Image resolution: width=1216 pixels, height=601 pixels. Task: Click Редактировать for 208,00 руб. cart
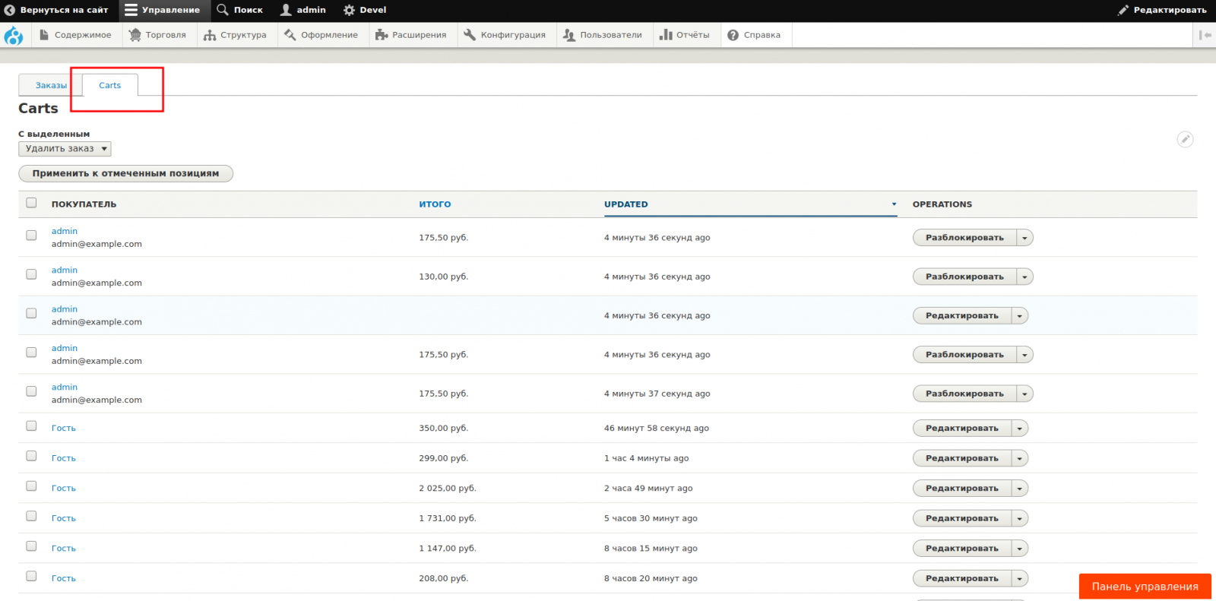click(962, 579)
